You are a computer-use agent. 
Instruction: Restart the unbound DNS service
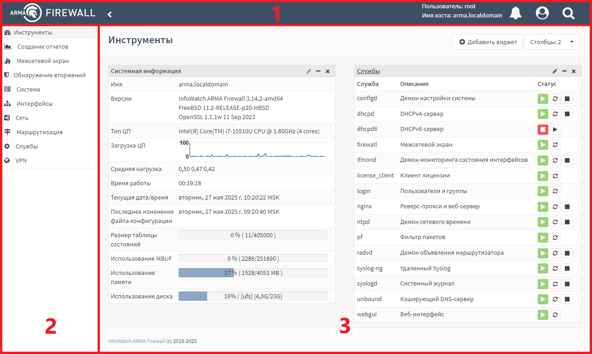[555, 299]
